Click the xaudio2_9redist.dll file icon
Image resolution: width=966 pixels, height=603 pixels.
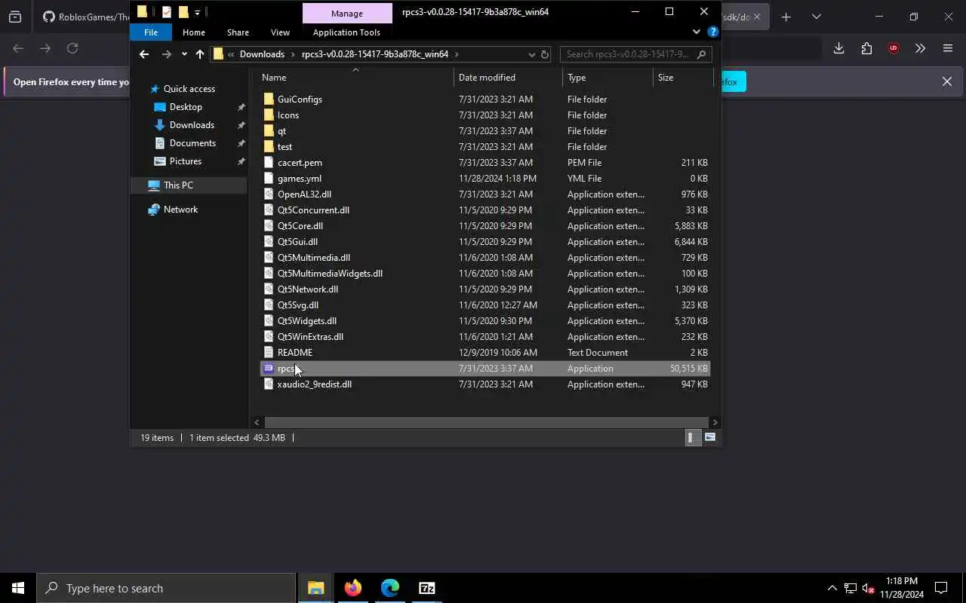pyautogui.click(x=269, y=384)
